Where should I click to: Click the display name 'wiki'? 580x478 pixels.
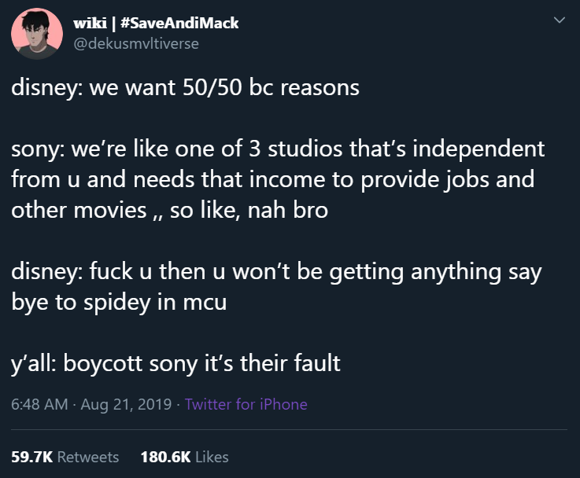90,24
